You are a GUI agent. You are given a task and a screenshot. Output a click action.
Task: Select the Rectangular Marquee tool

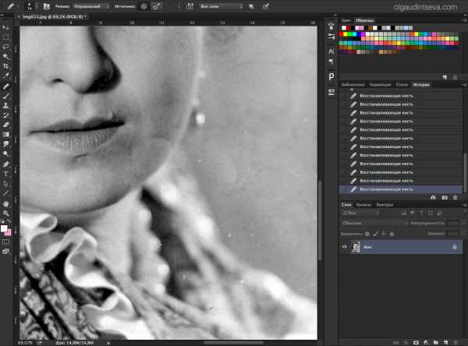coord(5,37)
